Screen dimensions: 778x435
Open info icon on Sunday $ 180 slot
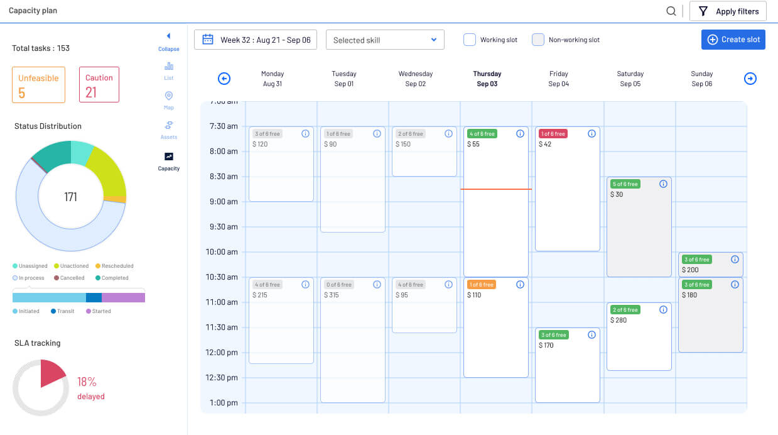coord(735,285)
